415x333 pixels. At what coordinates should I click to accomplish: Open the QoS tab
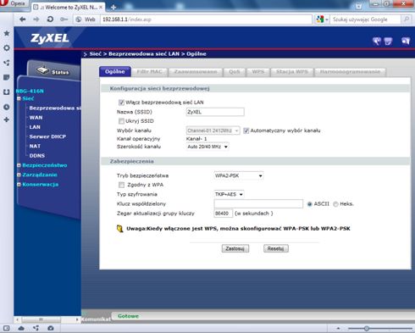(235, 72)
